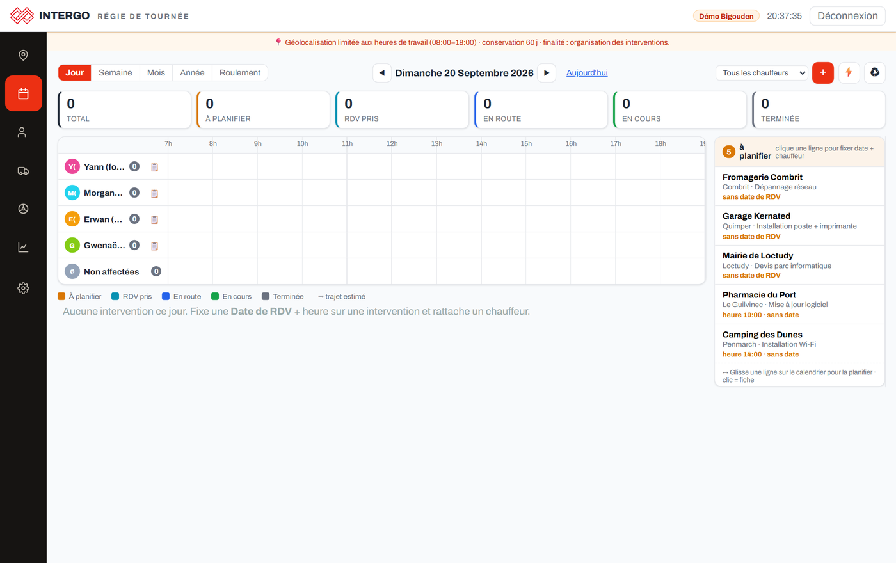Click the À planifier orange legend swatch

[61, 296]
